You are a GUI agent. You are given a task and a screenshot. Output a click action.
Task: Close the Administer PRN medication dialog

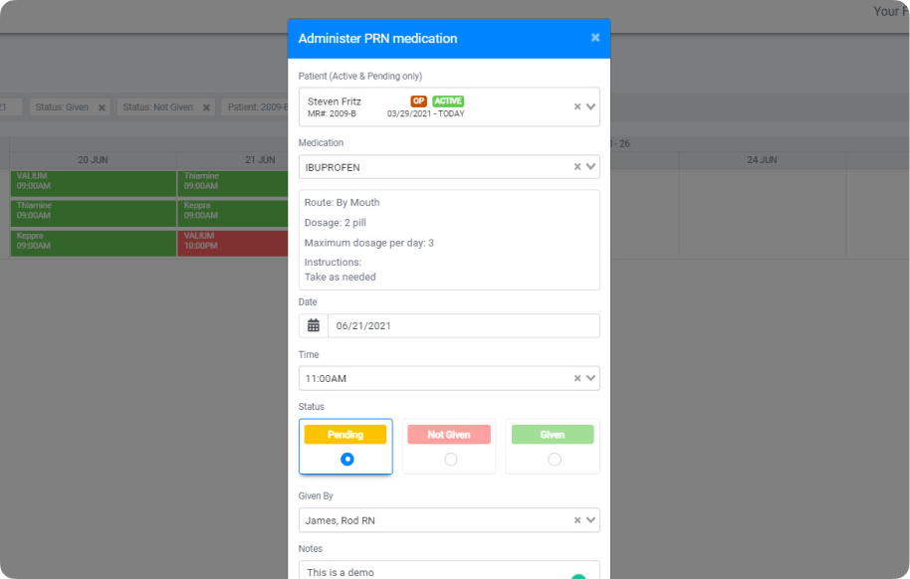[x=594, y=38]
